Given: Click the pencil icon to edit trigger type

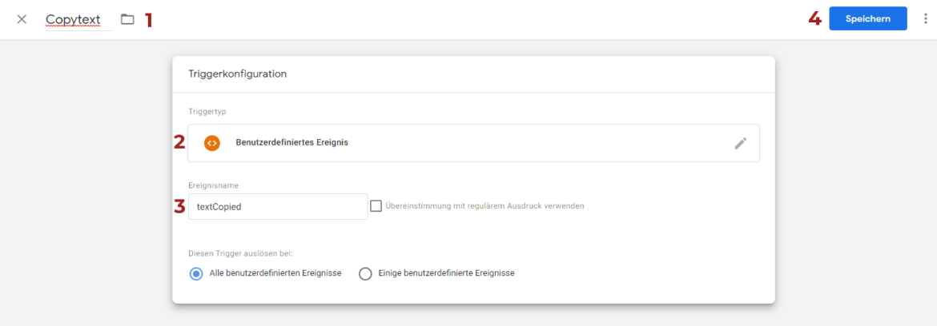Looking at the screenshot, I should pos(741,143).
